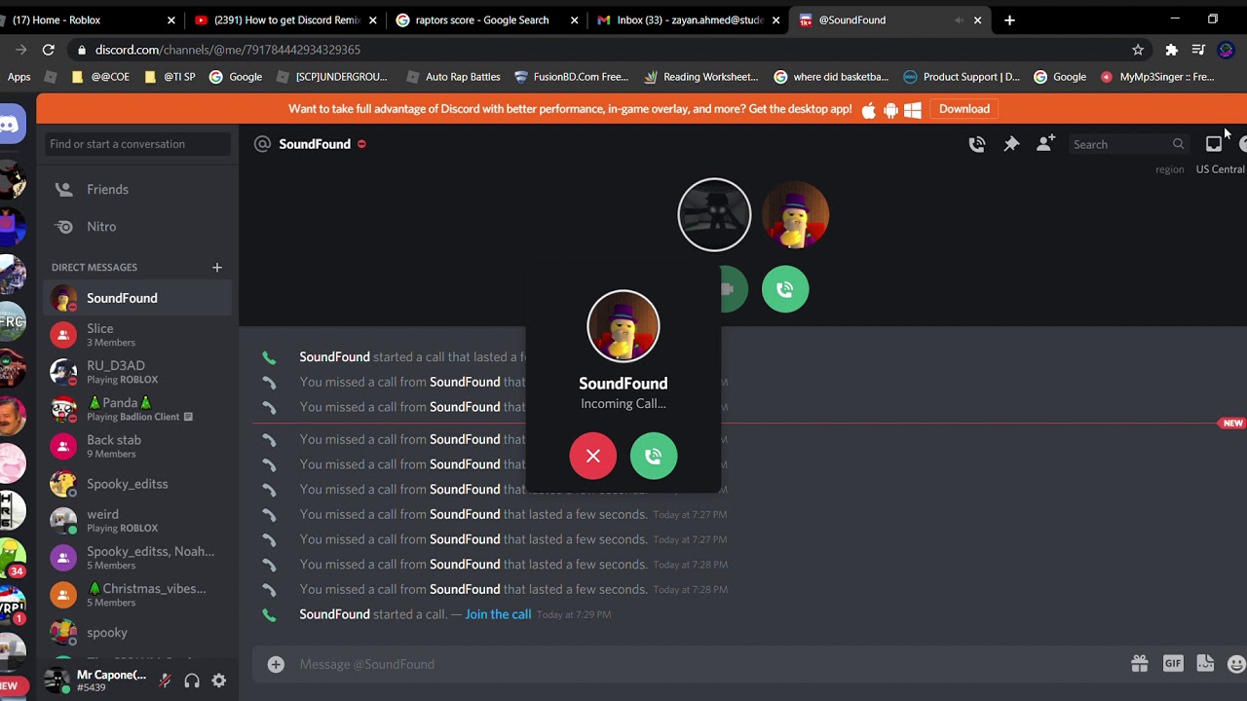Viewport: 1247px width, 701px height.
Task: Switch to Gmail Inbox tab
Action: (688, 19)
